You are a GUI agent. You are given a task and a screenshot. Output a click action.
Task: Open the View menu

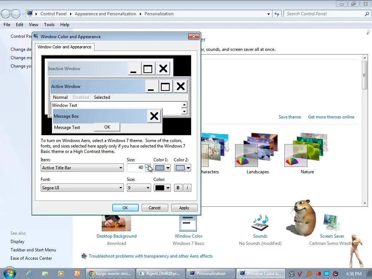tap(33, 25)
